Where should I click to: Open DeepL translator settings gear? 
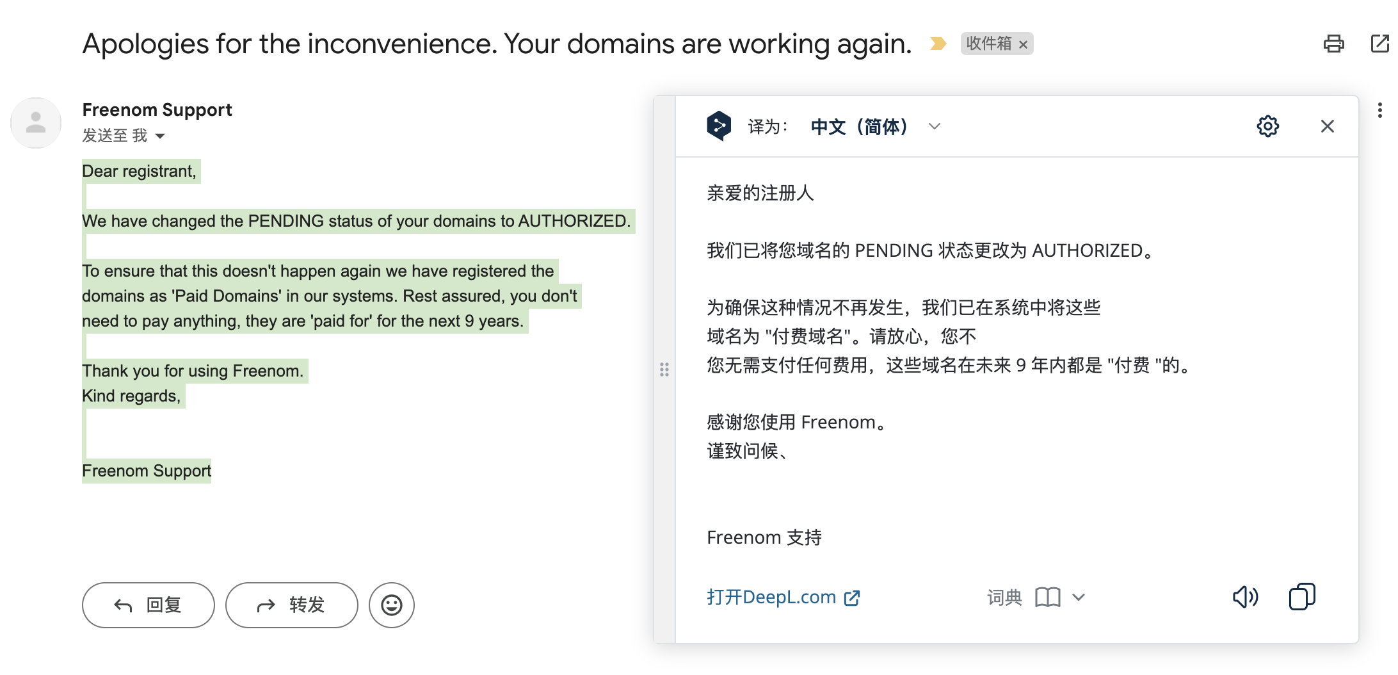point(1267,126)
